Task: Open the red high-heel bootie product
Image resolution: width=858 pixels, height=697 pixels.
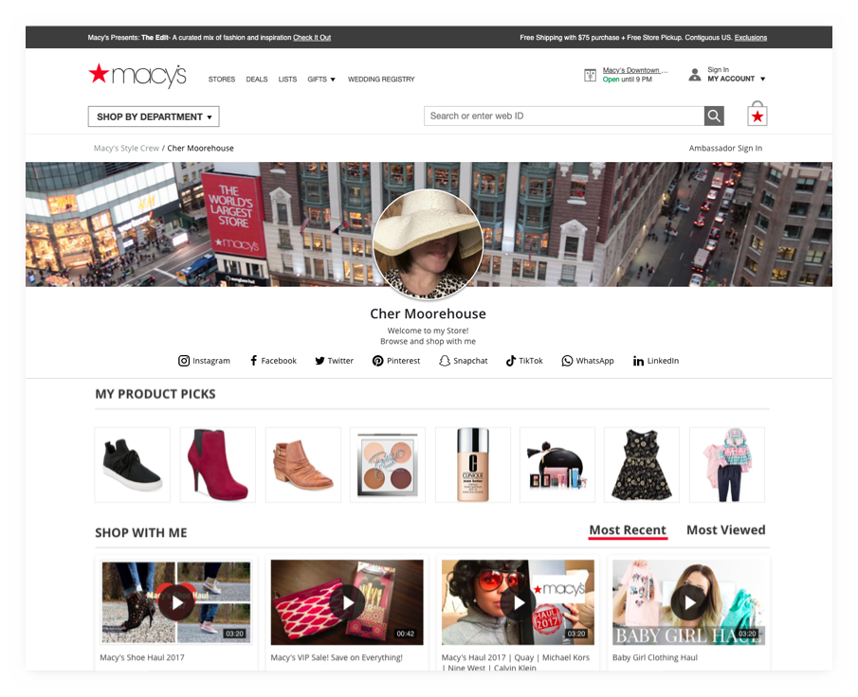Action: pos(218,465)
